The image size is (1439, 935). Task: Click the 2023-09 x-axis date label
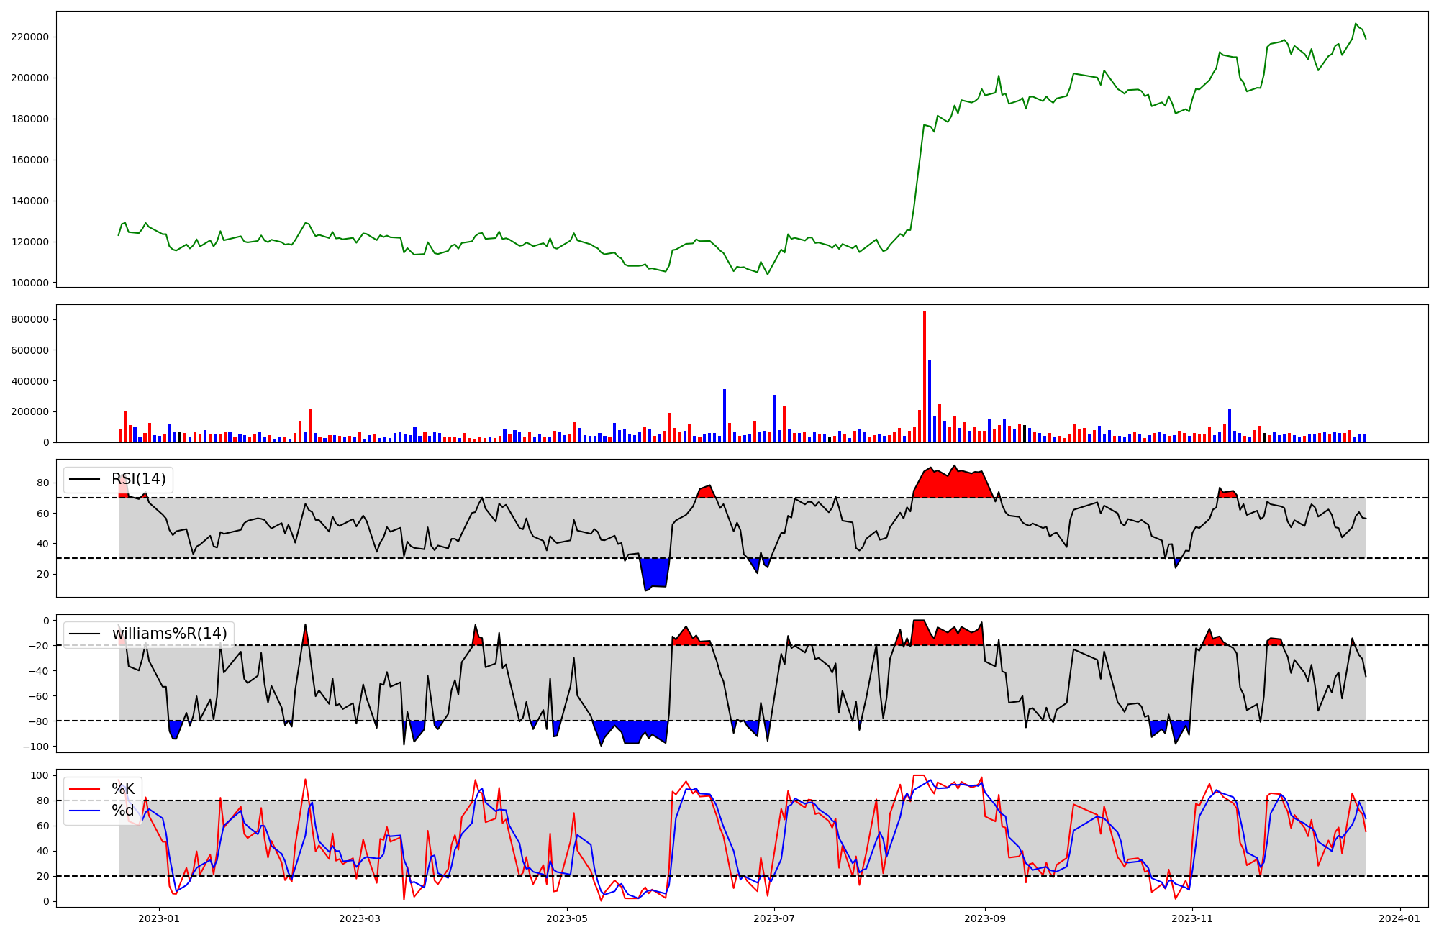985,918
